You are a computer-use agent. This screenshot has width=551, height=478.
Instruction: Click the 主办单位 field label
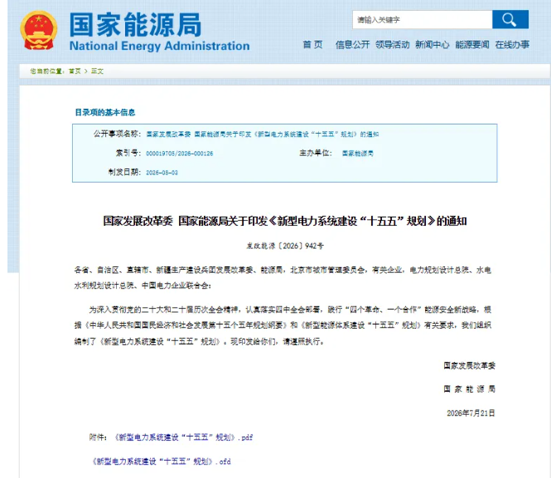[316, 153]
